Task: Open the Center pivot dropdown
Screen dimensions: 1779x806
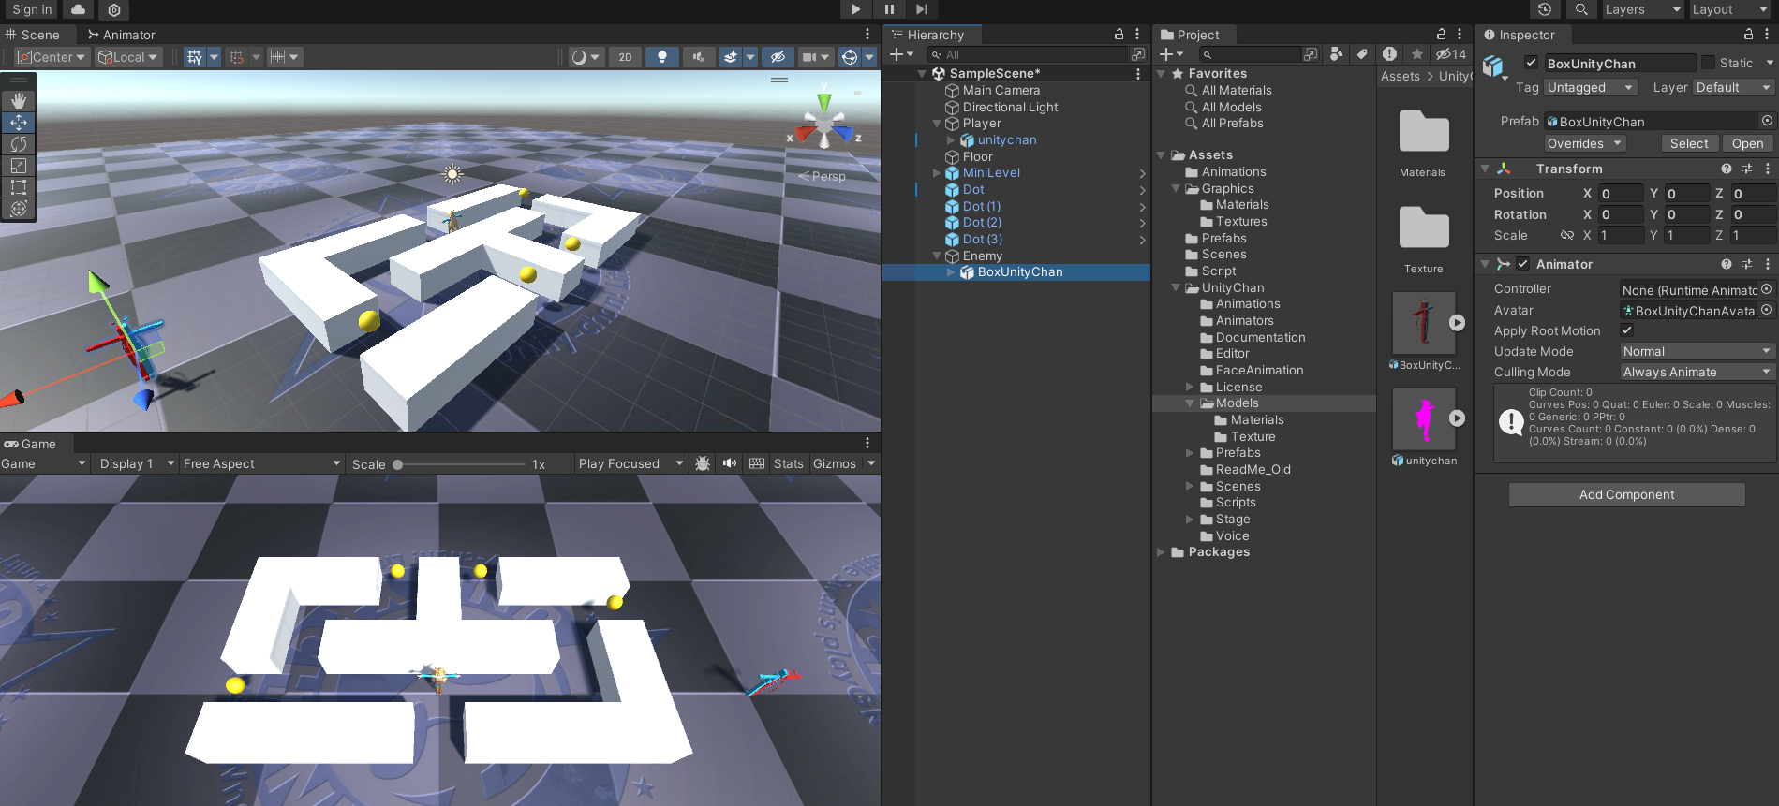Action: tap(52, 57)
